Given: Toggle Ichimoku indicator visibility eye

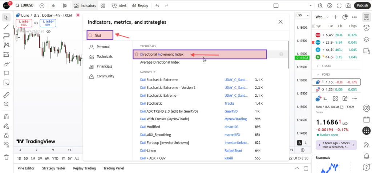Looking at the screenshot, I should [48, 31].
